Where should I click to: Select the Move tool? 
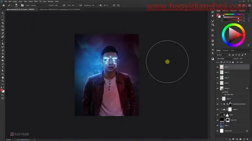(x=3, y=13)
